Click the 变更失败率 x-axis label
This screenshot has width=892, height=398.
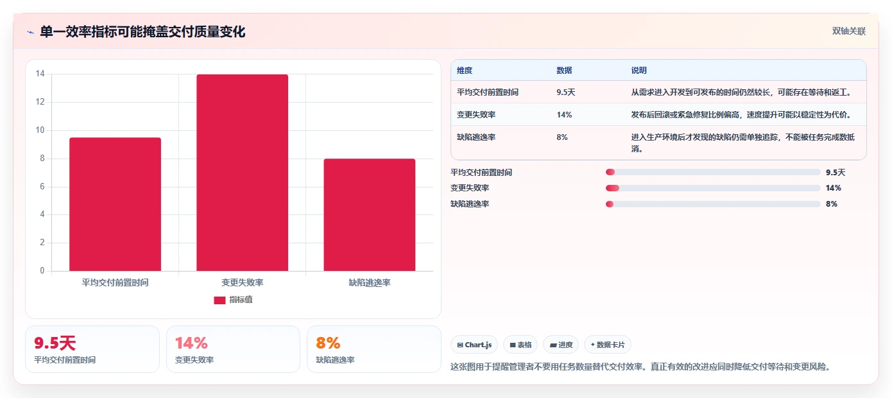(243, 282)
